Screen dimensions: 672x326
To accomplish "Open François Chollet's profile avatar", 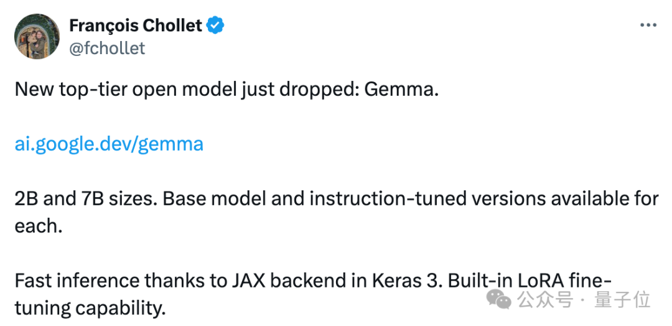I will point(37,37).
